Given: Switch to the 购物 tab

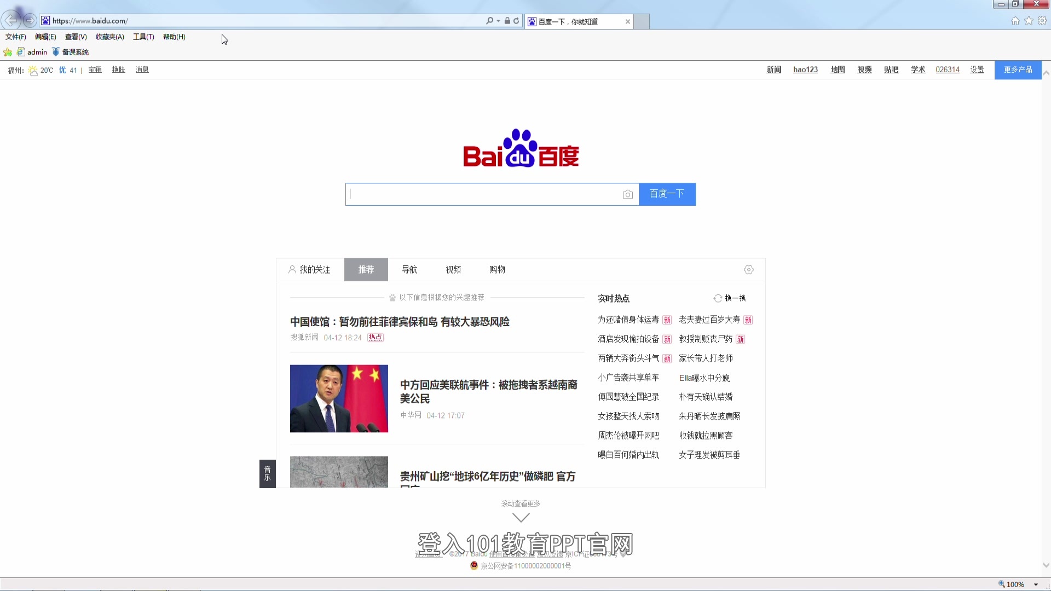Looking at the screenshot, I should click(x=497, y=270).
